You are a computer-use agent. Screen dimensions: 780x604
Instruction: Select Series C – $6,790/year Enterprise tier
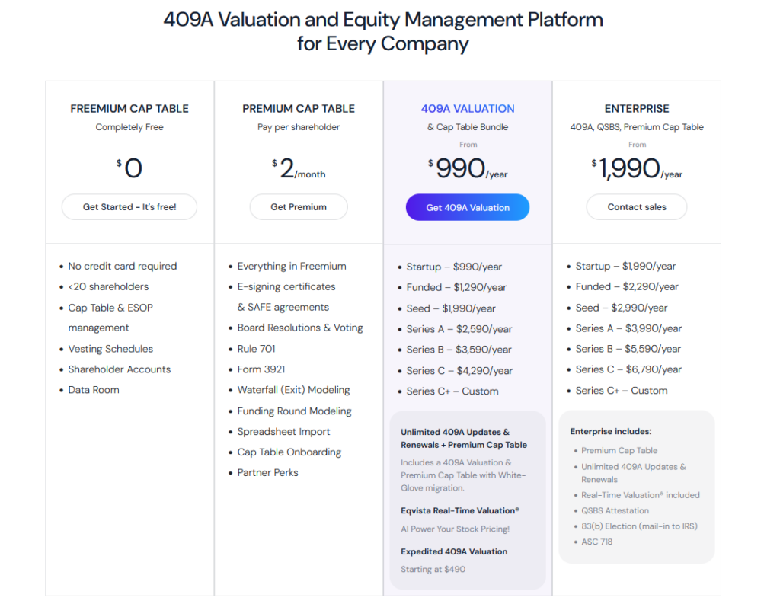pyautogui.click(x=628, y=369)
